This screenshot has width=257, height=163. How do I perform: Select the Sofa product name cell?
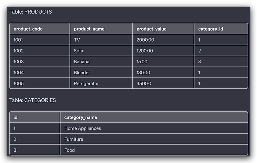point(79,51)
